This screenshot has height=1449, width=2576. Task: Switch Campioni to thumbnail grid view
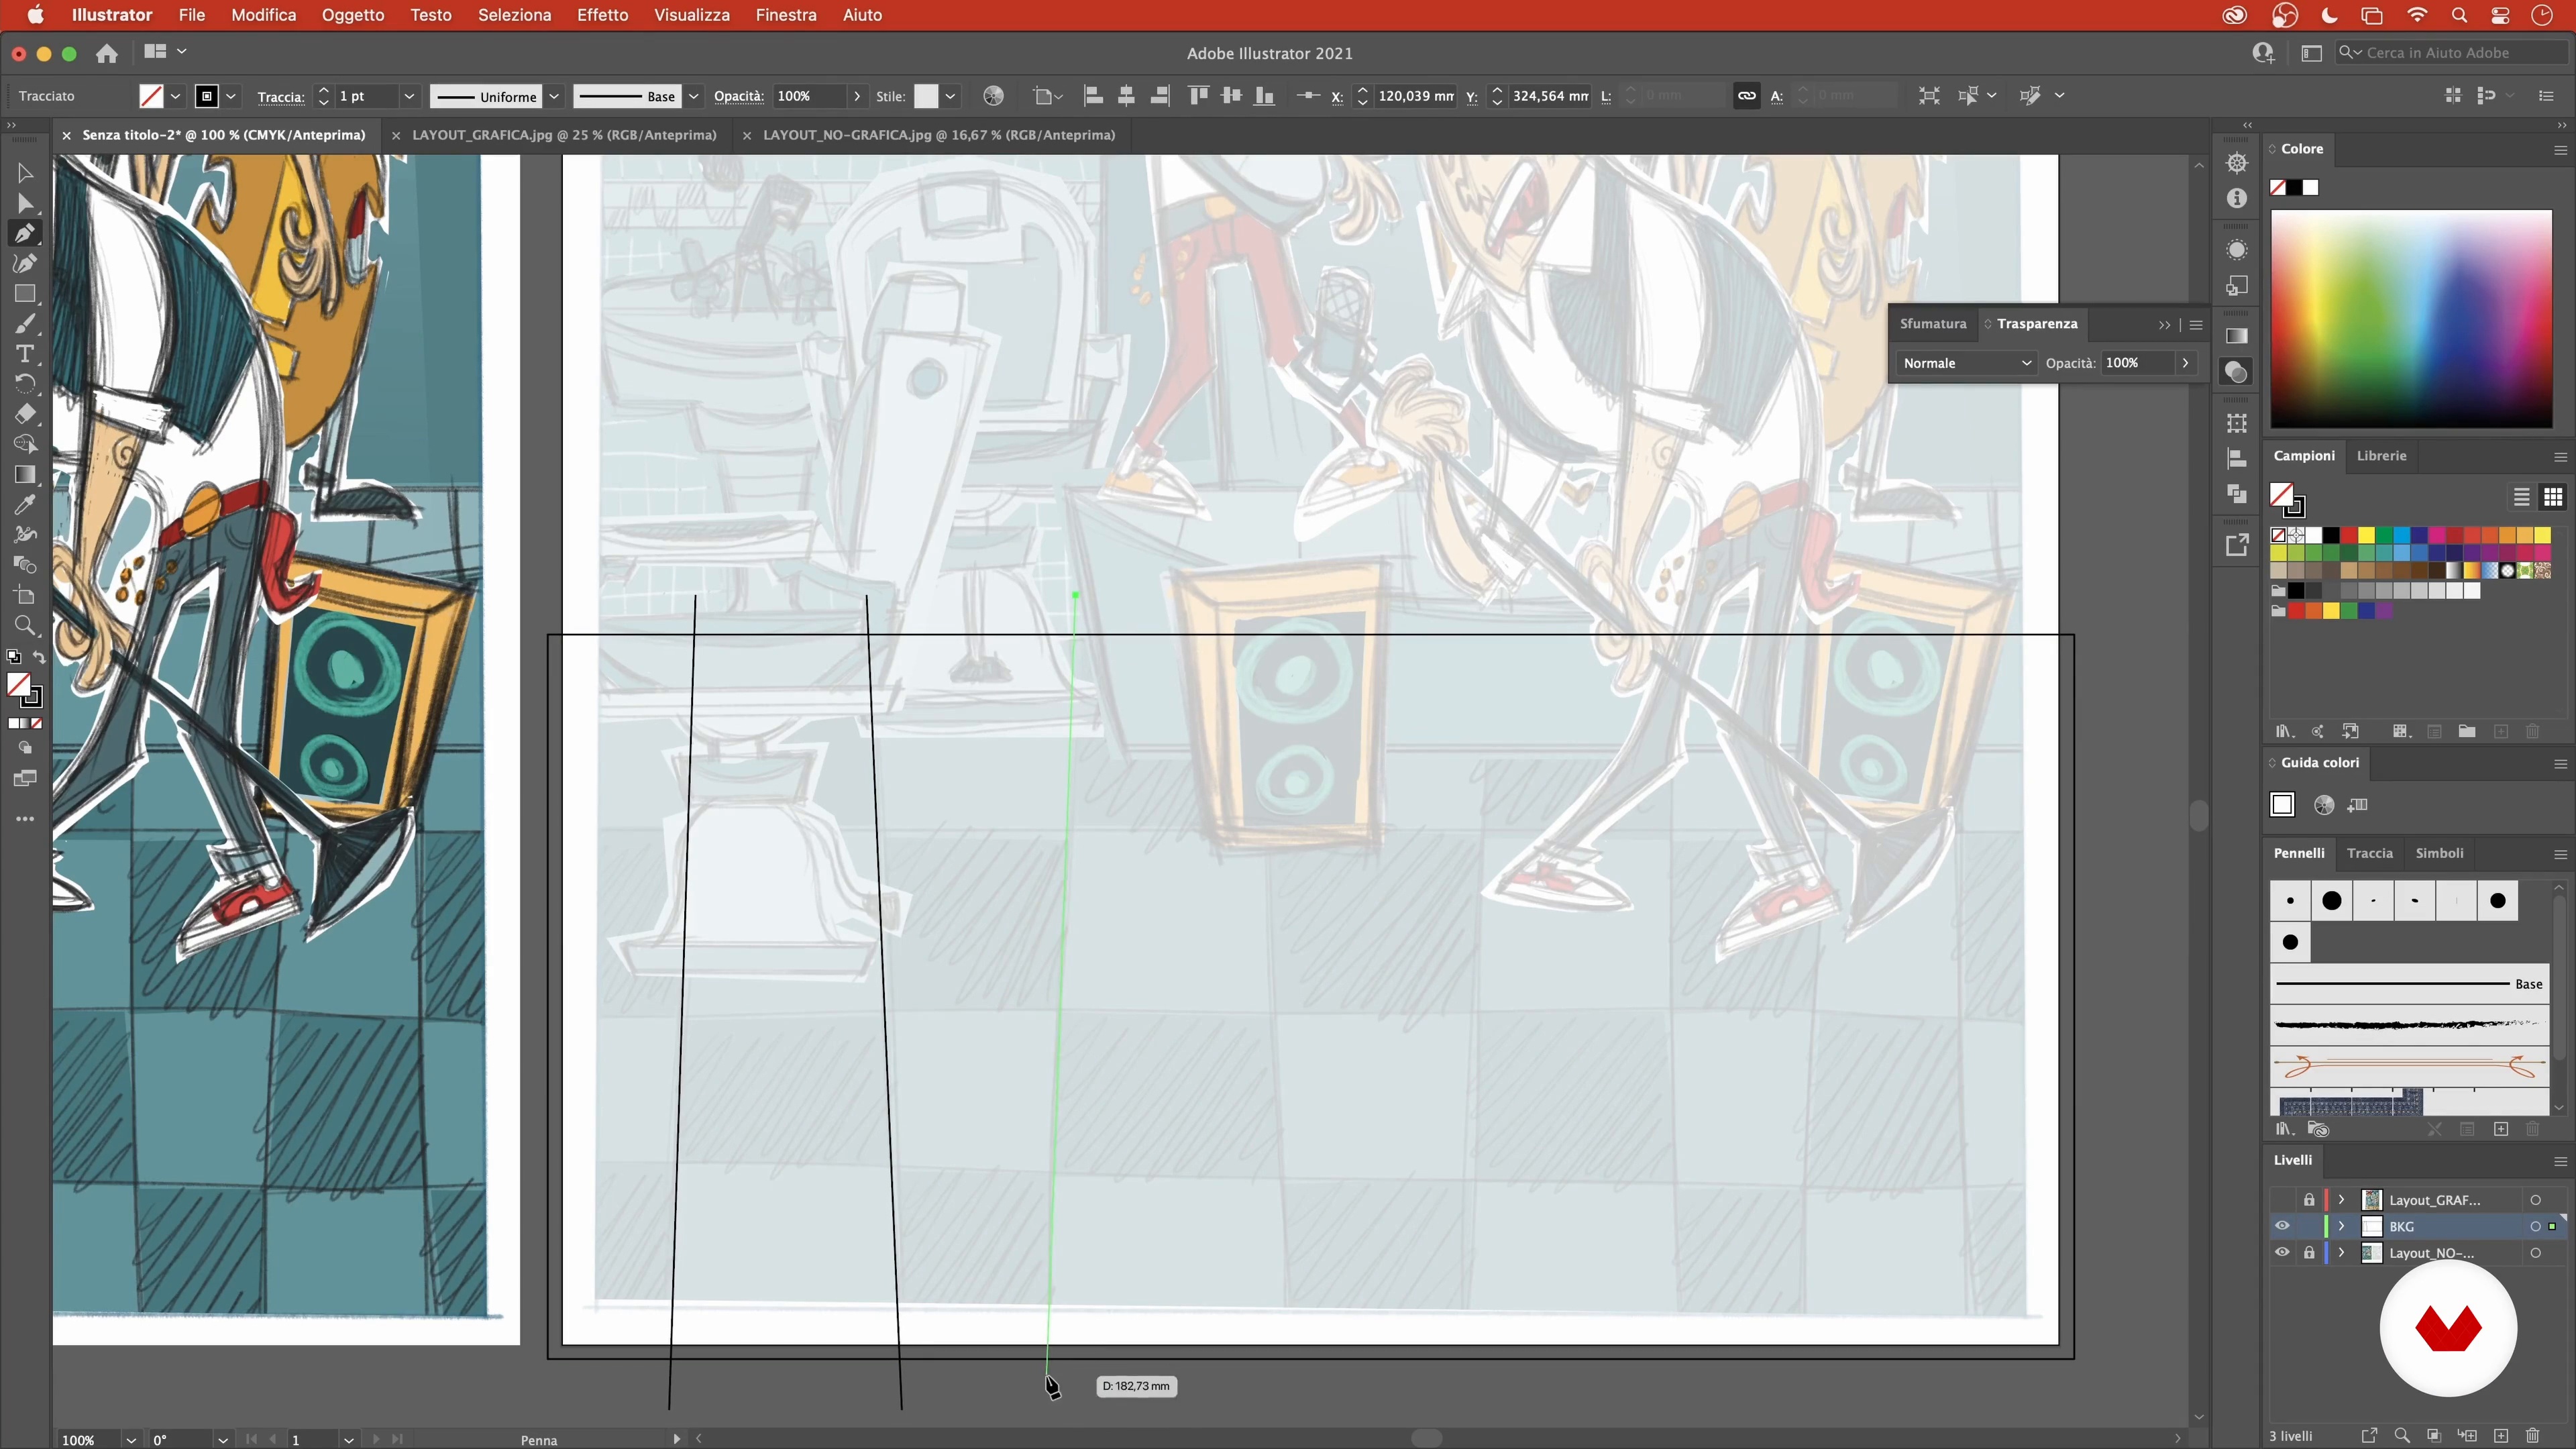tap(2553, 497)
